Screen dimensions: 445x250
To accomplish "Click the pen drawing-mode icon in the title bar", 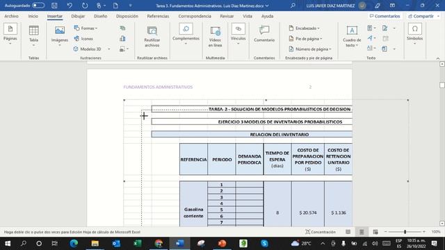I will [377, 6].
